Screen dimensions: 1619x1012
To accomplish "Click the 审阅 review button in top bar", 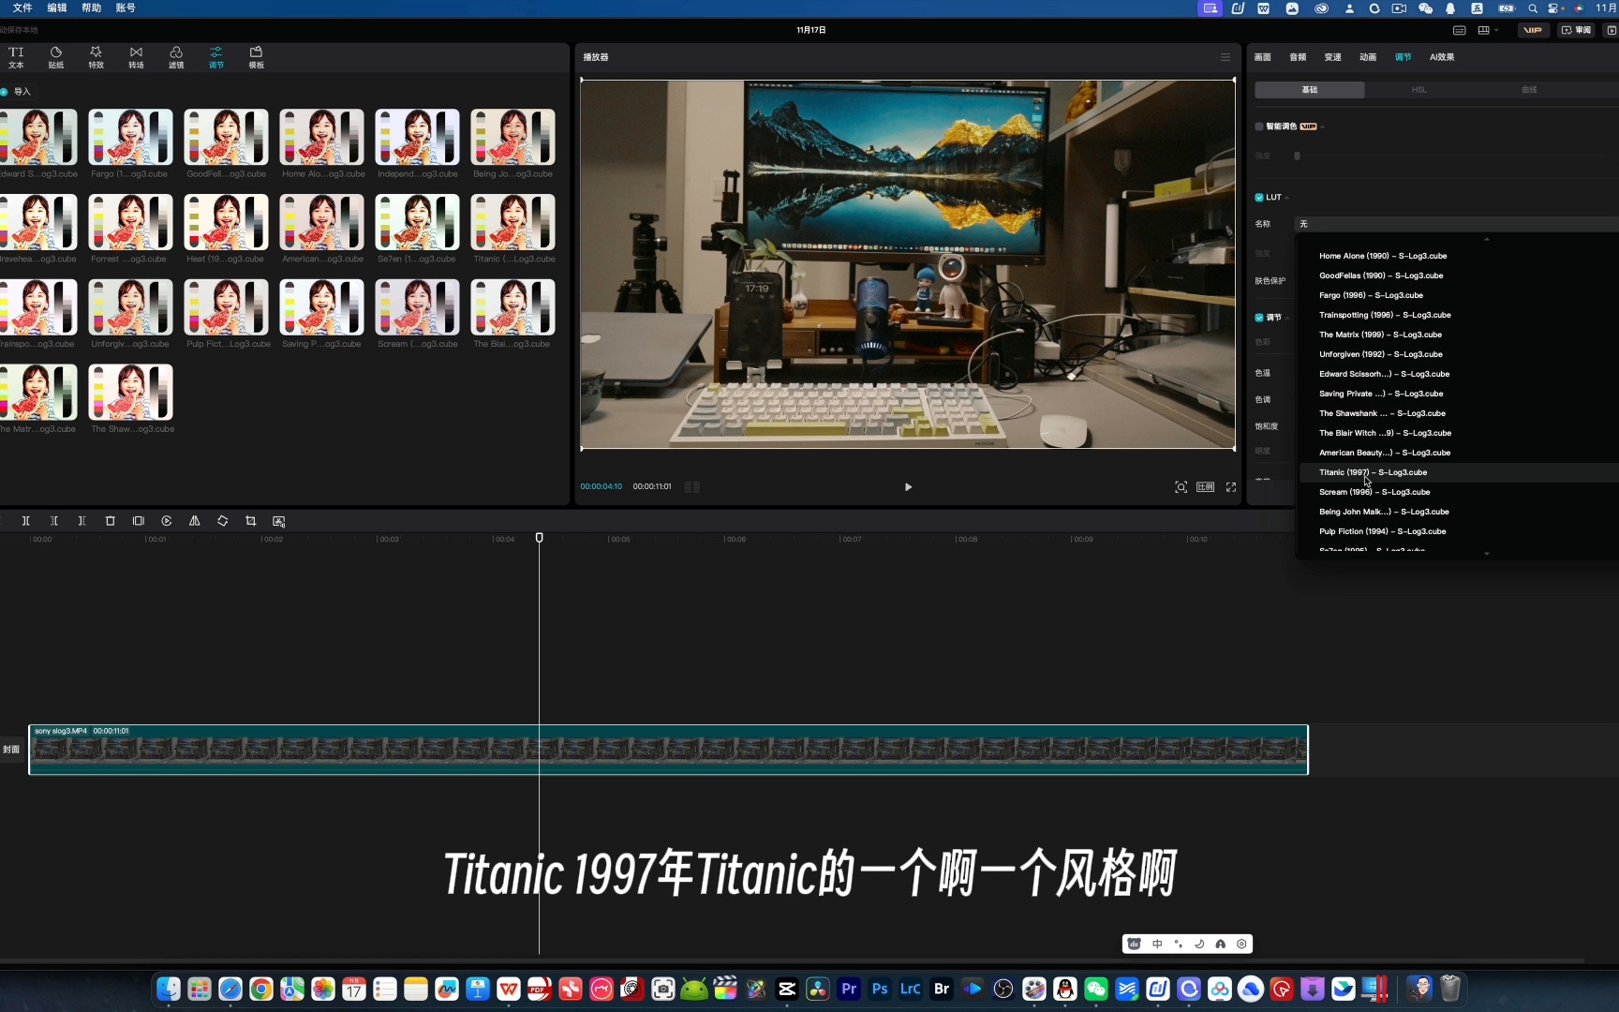I will click(1577, 30).
